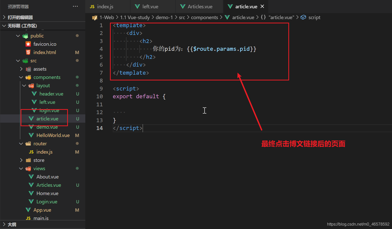Collapse the src folder chevron
This screenshot has width=392, height=229.
(x=18, y=61)
